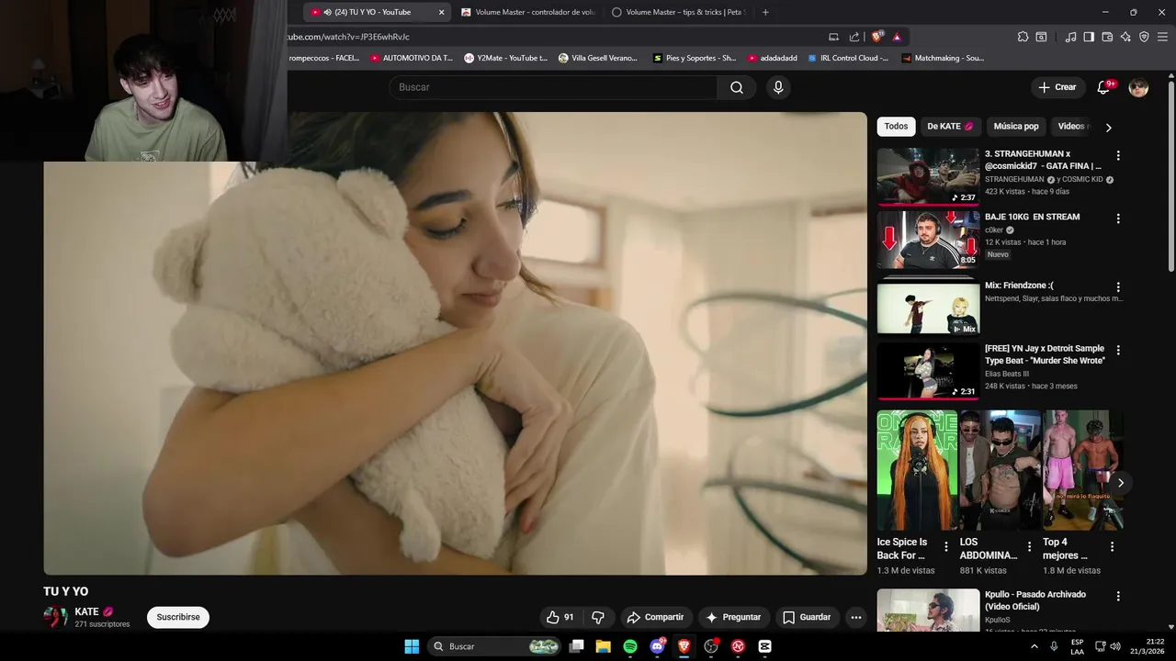This screenshot has width=1176, height=661.
Task: Click the taskbar volume speaker icon
Action: [1115, 646]
